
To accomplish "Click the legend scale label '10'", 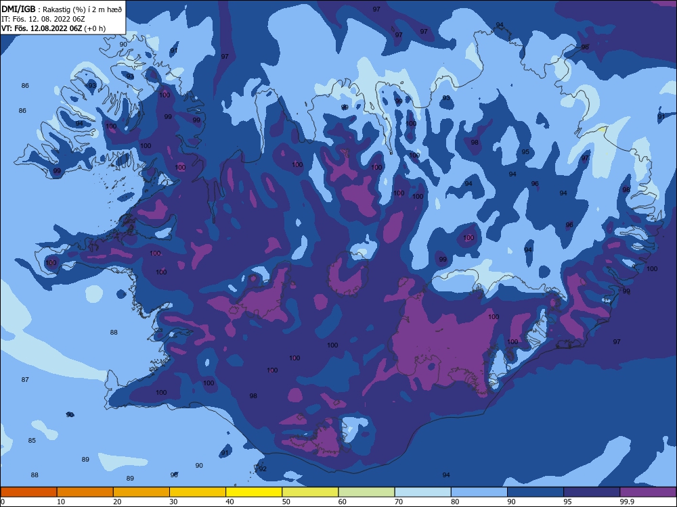I will (61, 502).
